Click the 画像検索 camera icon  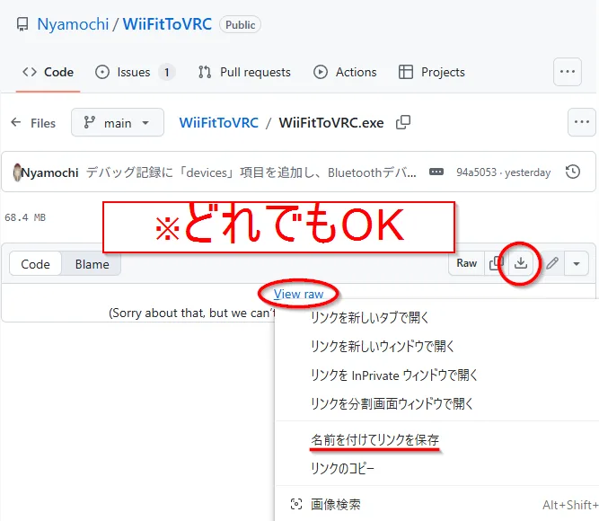[x=296, y=504]
